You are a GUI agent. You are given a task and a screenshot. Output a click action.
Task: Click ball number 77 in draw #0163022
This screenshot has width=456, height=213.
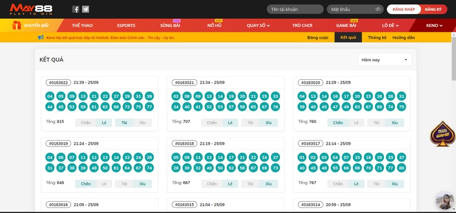[149, 106]
